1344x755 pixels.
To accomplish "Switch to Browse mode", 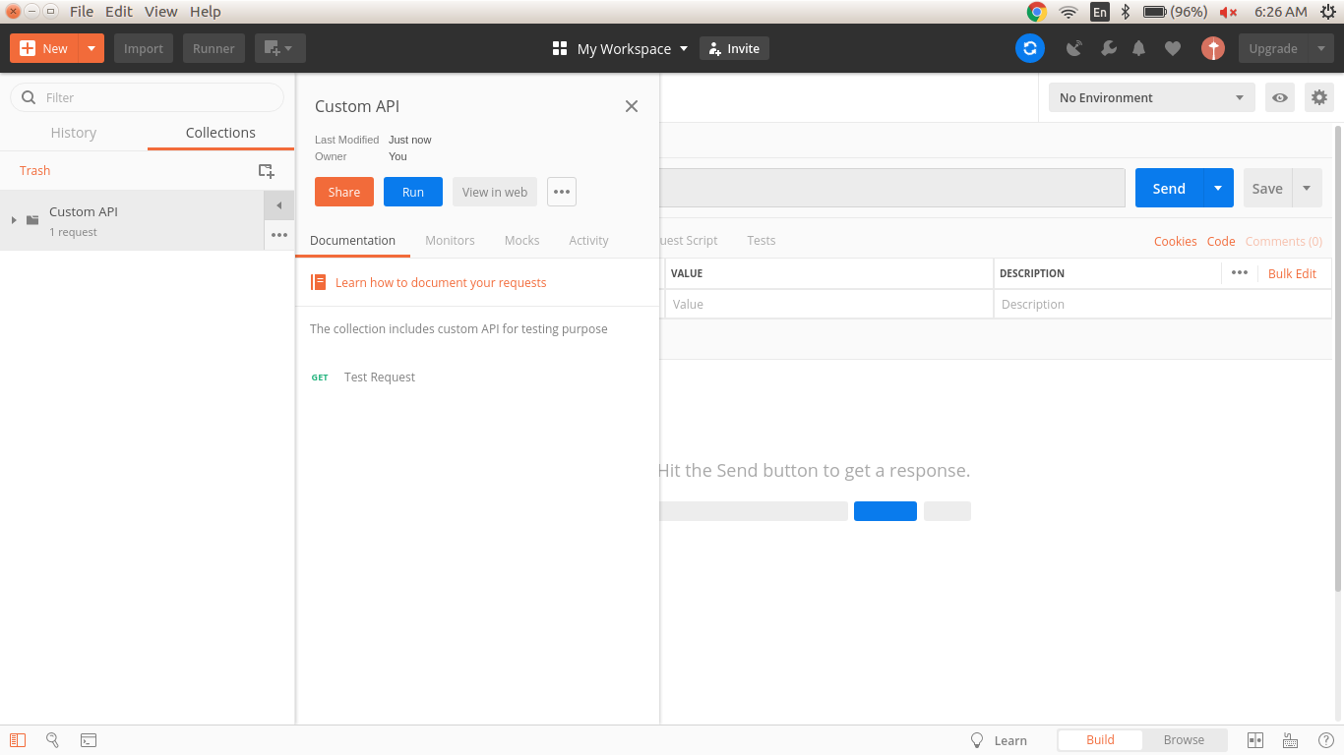I will click(x=1185, y=739).
